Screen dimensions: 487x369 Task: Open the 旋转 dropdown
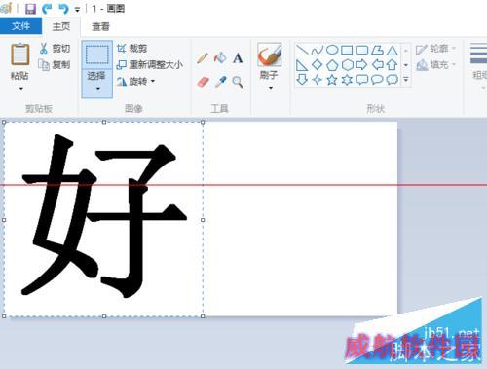click(x=135, y=81)
